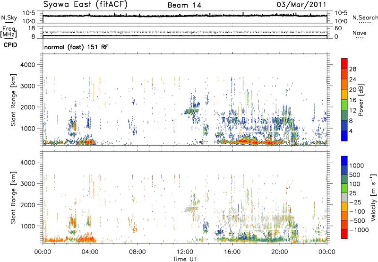The width and height of the screenshot is (378, 262).
Task: Click the '08:00' time tick label
Action: coord(137,252)
